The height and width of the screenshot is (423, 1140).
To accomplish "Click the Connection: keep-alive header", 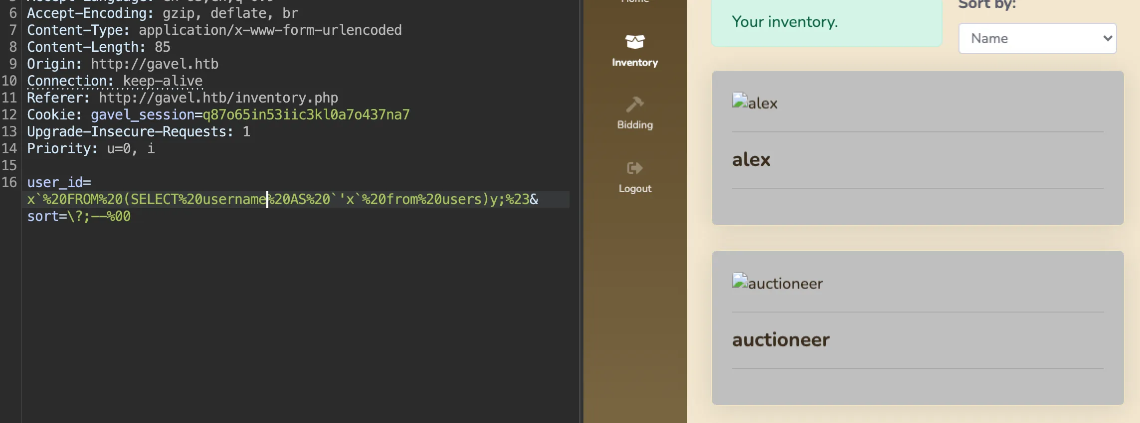I will point(115,81).
